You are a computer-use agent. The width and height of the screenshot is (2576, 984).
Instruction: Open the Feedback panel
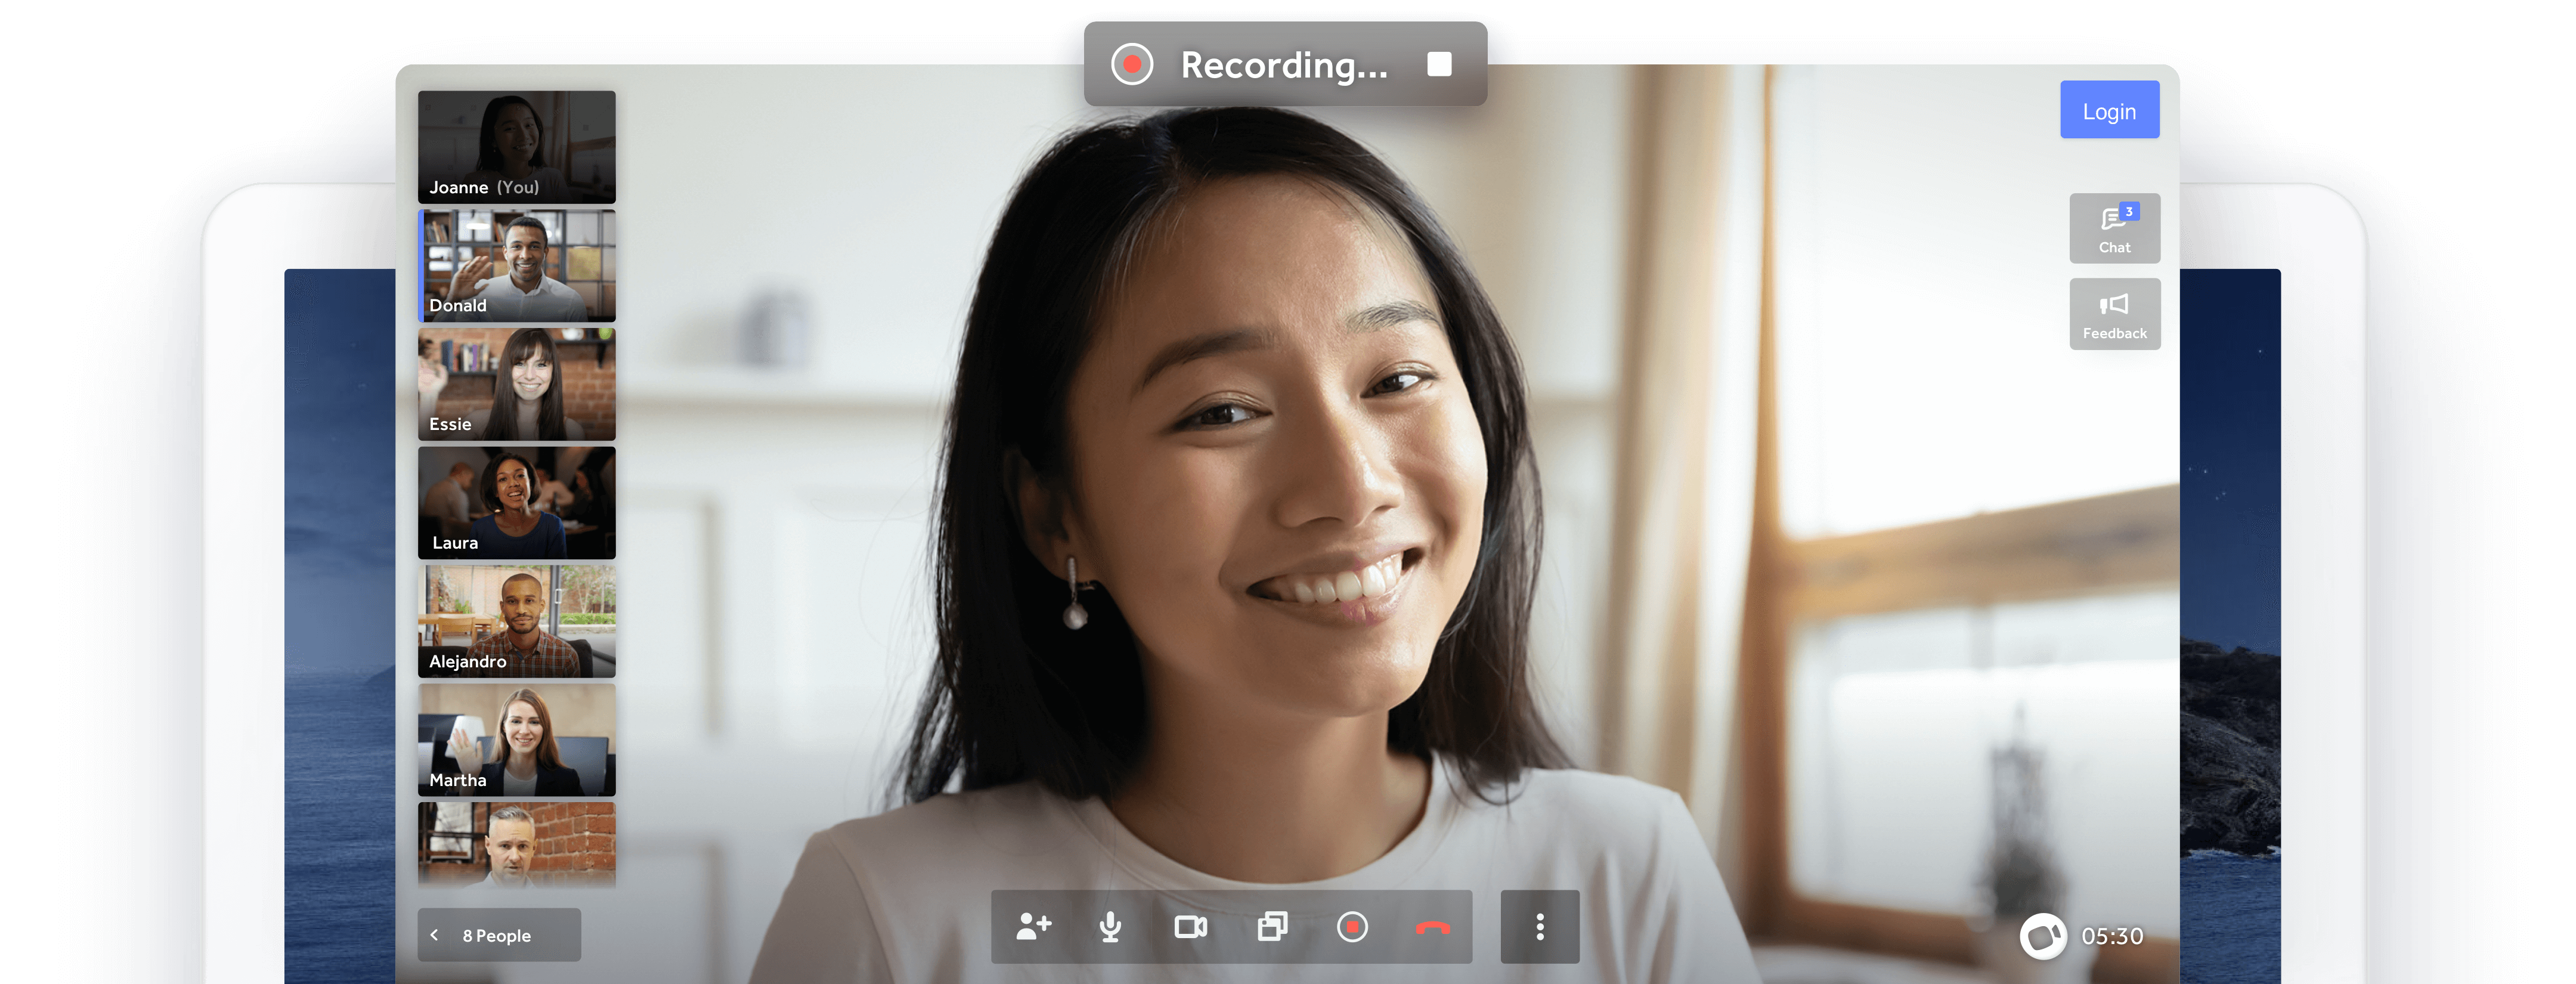tap(2114, 314)
